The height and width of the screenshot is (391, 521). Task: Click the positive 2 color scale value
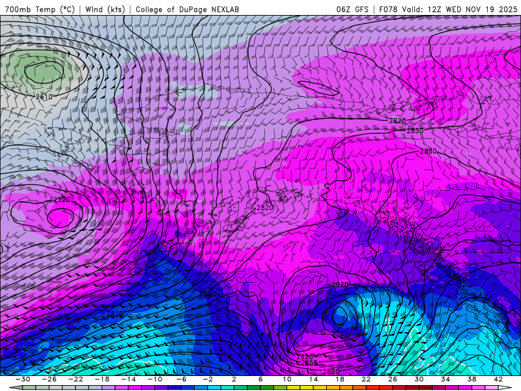pos(234,379)
